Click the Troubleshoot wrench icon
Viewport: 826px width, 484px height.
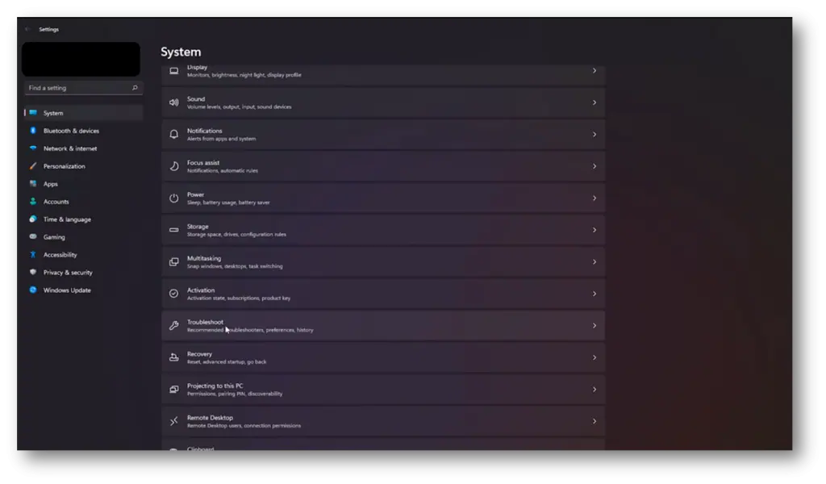[174, 325]
